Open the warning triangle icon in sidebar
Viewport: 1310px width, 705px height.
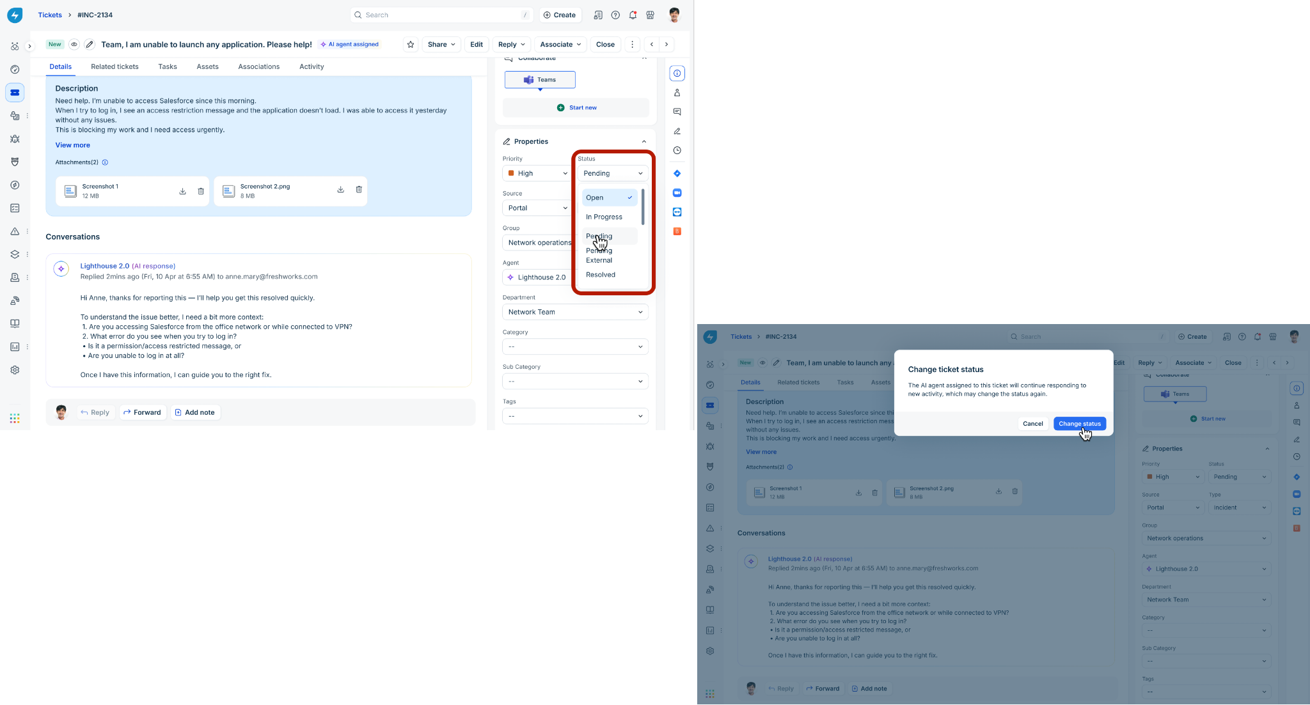(x=15, y=231)
